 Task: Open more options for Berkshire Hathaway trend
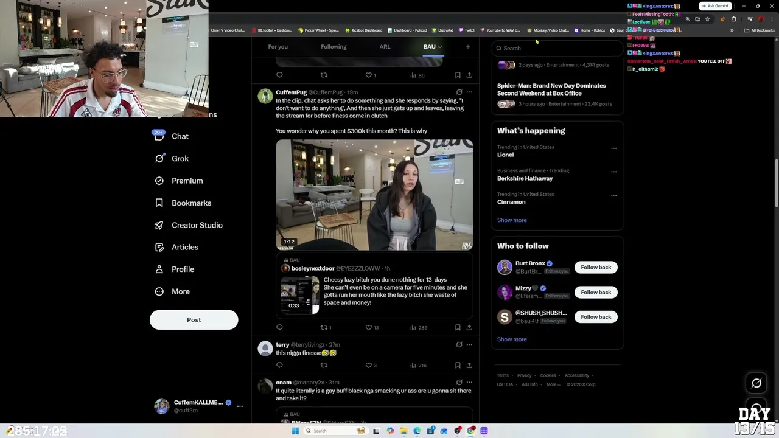point(613,172)
